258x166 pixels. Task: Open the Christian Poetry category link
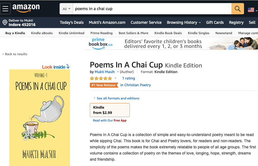point(135,85)
